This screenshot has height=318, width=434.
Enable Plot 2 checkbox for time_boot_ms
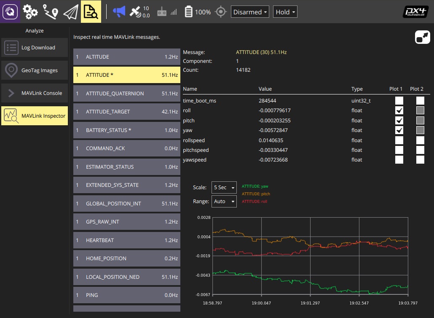420,101
